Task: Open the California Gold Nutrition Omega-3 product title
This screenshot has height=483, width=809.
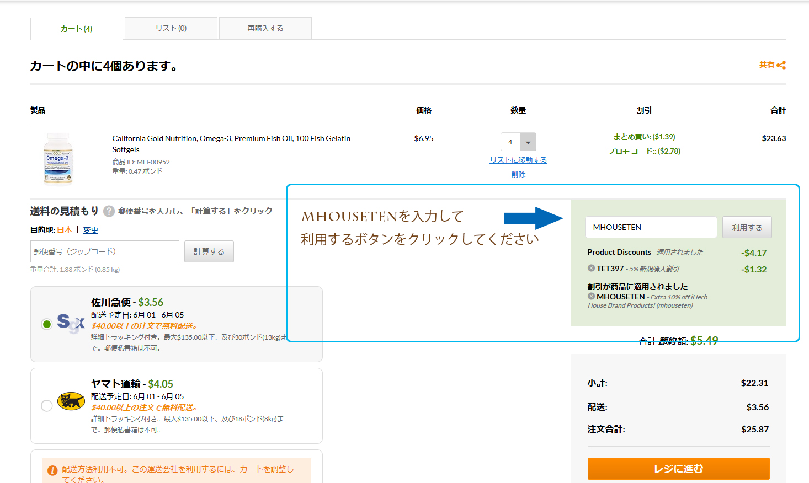Action: pyautogui.click(x=231, y=144)
